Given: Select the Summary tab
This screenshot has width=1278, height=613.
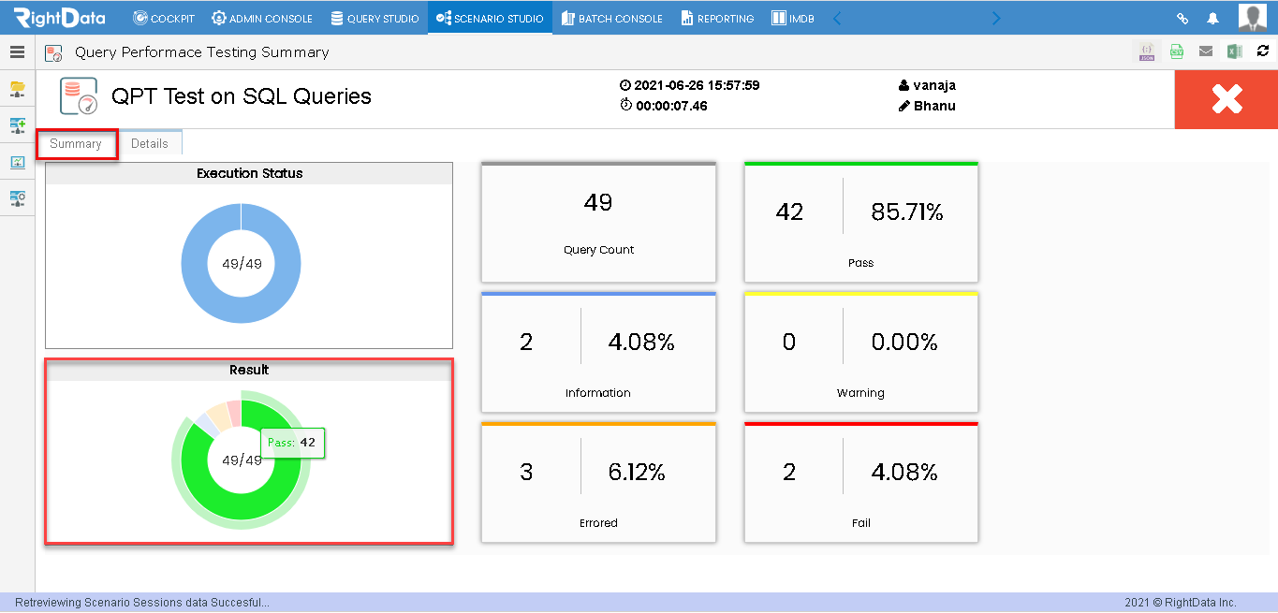Looking at the screenshot, I should (x=77, y=144).
